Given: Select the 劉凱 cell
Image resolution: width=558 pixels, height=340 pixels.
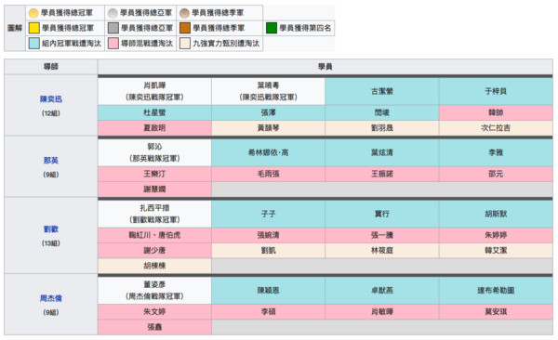Looking at the screenshot, I should tap(269, 251).
